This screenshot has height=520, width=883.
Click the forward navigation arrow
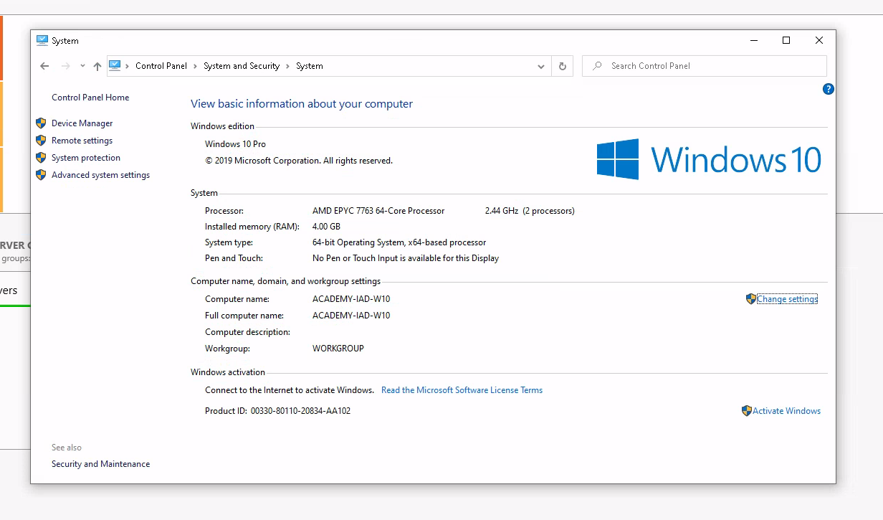(x=65, y=66)
